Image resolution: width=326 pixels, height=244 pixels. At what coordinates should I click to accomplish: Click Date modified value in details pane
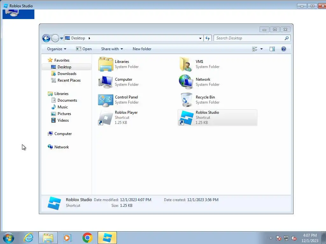[x=136, y=200]
